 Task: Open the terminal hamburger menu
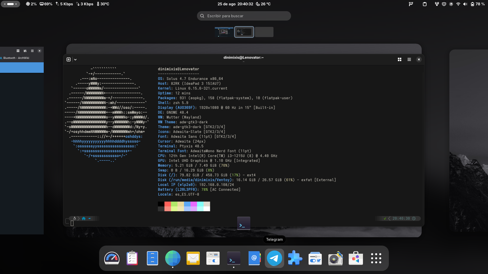(409, 59)
